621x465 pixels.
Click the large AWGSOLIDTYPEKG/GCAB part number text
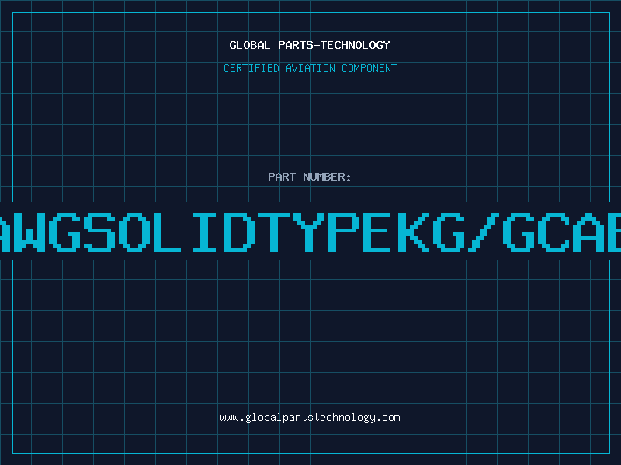pyautogui.click(x=310, y=232)
